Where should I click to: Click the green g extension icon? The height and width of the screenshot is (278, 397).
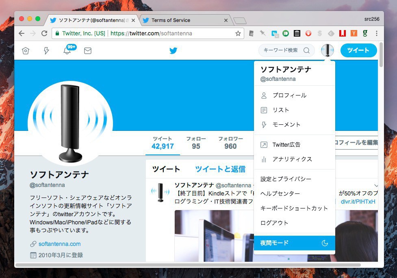coord(365,33)
